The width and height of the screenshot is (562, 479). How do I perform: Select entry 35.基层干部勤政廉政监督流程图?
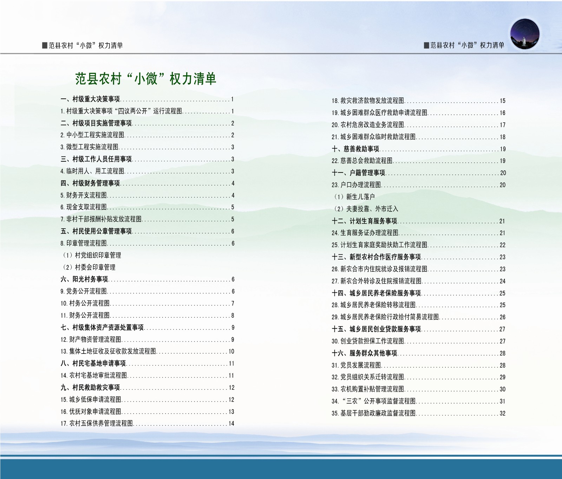tap(419, 413)
